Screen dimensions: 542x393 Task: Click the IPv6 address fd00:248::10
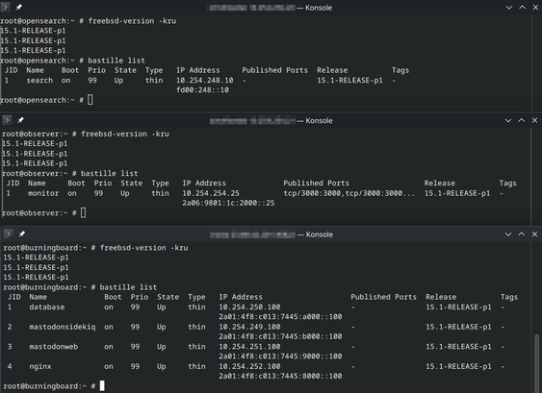tap(202, 90)
